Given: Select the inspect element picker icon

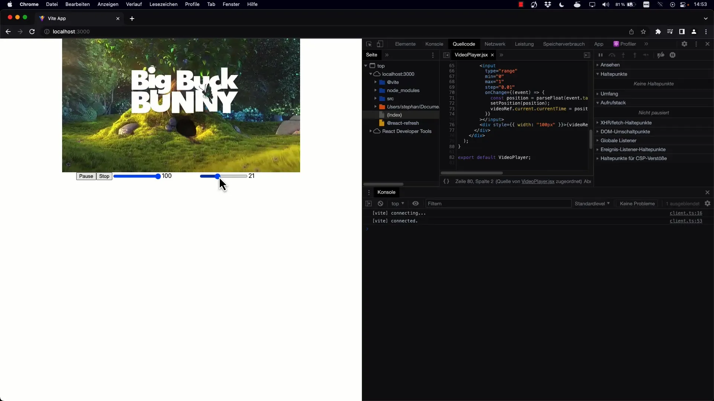Looking at the screenshot, I should coord(369,44).
